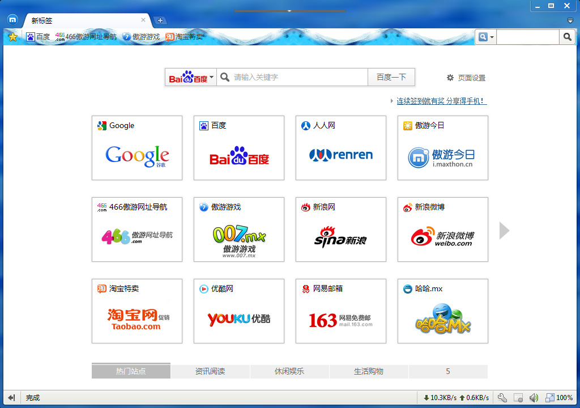
Task: Open the 傲游游戏 007.mx tile
Action: pos(239,229)
